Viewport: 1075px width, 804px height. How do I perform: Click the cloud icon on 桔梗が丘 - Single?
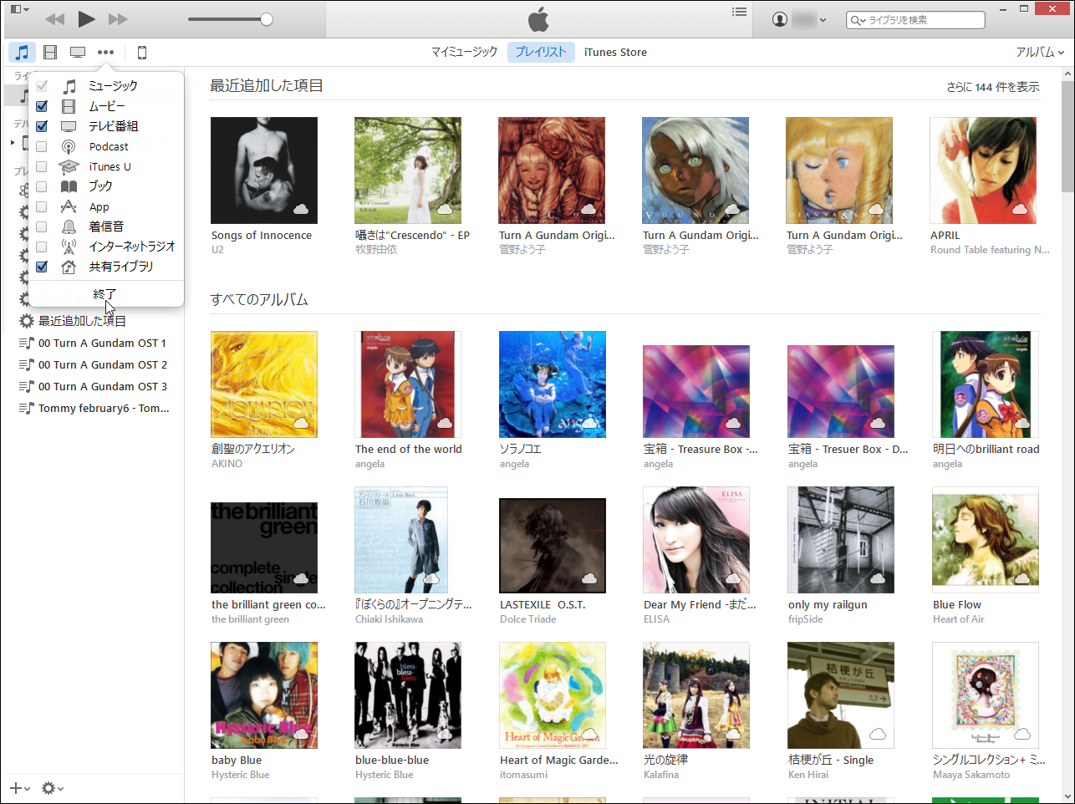click(878, 734)
